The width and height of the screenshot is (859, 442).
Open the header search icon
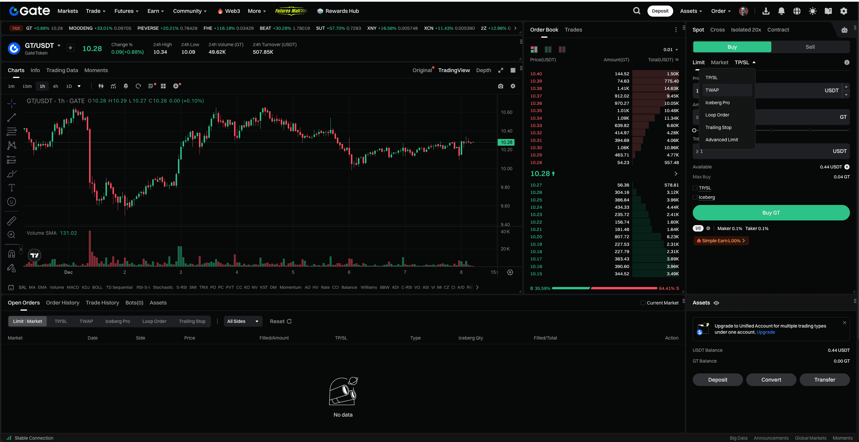tap(637, 11)
